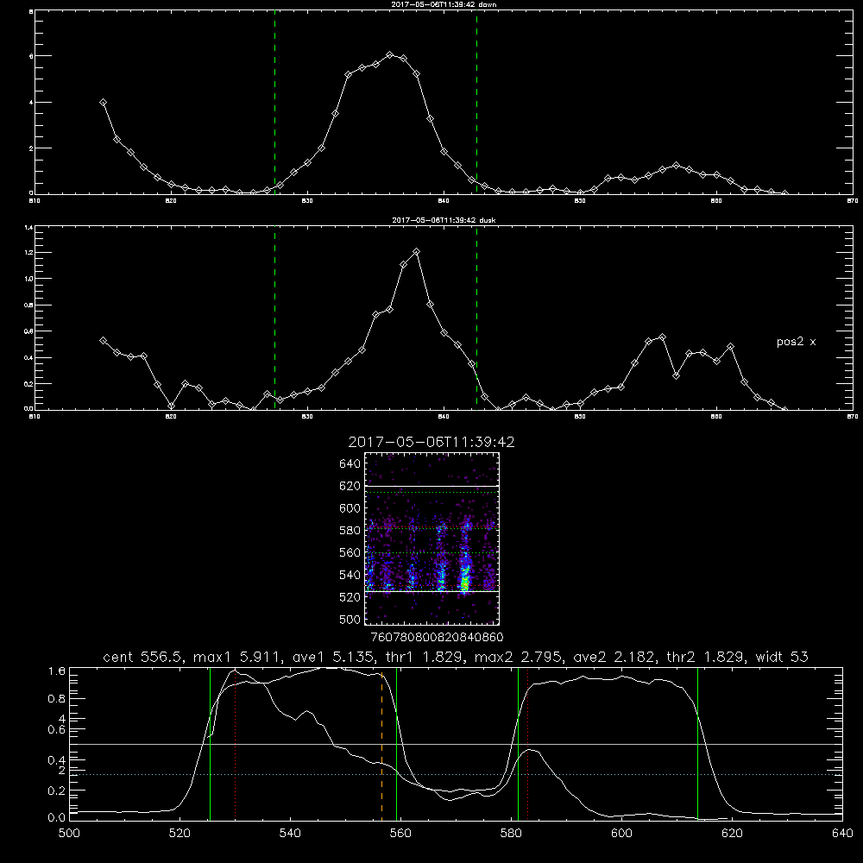This screenshot has width=863, height=863.
Task: Click the '540' x-axis label of bottom plot
Action: [290, 834]
